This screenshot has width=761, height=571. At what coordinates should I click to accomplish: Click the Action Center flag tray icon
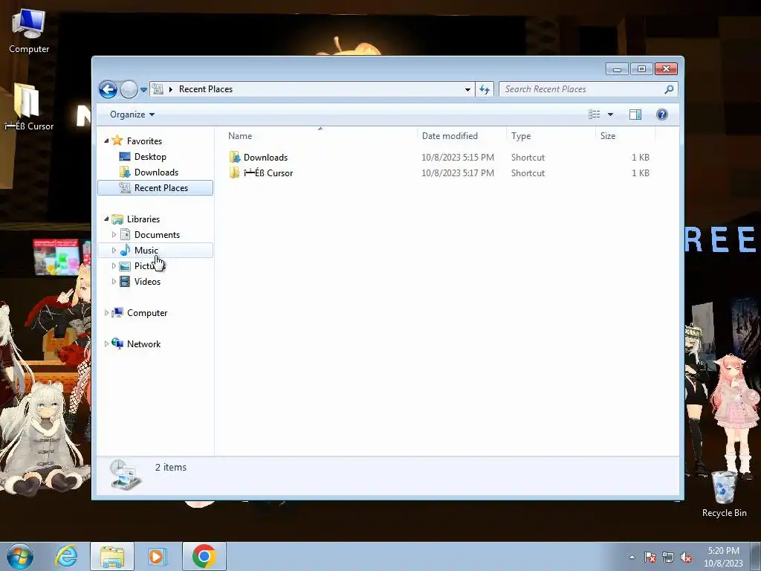coord(650,557)
